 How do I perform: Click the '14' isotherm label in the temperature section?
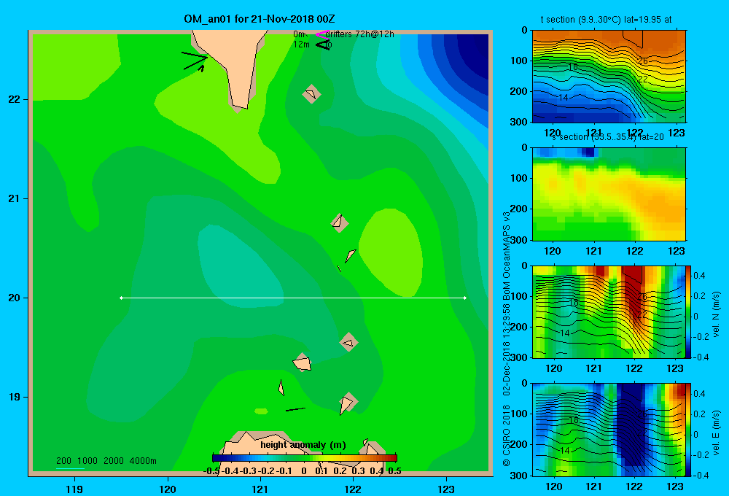click(564, 97)
